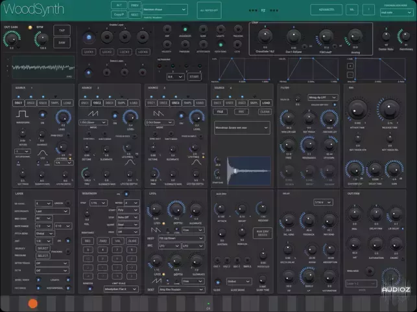417x312 pixels.
Task: Click the Source 3 LFO sine shape icon
Action: tap(197, 162)
